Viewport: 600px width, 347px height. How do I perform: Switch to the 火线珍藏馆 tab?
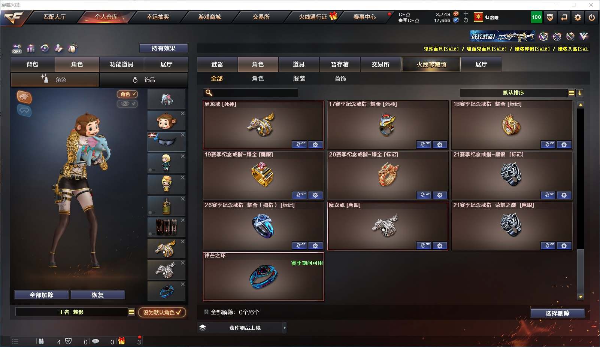click(431, 64)
